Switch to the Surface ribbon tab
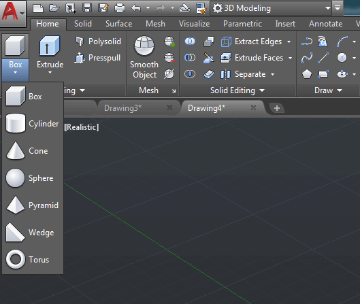Viewport: 360px width, 304px height. 118,24
